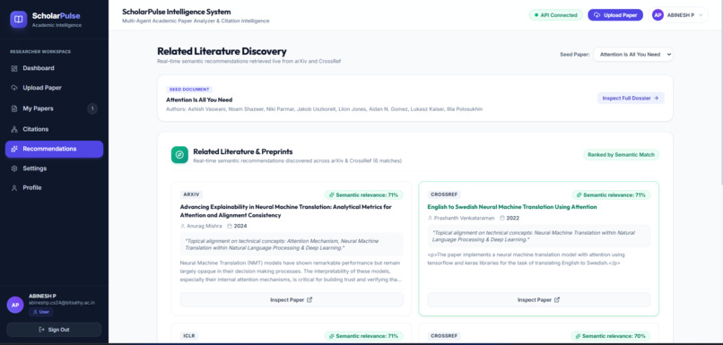Viewport: 723px width, 345px height.
Task: Click the year 2024
Action: coord(240,226)
